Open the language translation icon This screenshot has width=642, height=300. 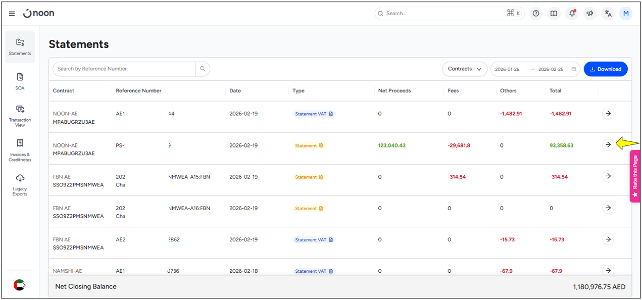pyautogui.click(x=608, y=14)
